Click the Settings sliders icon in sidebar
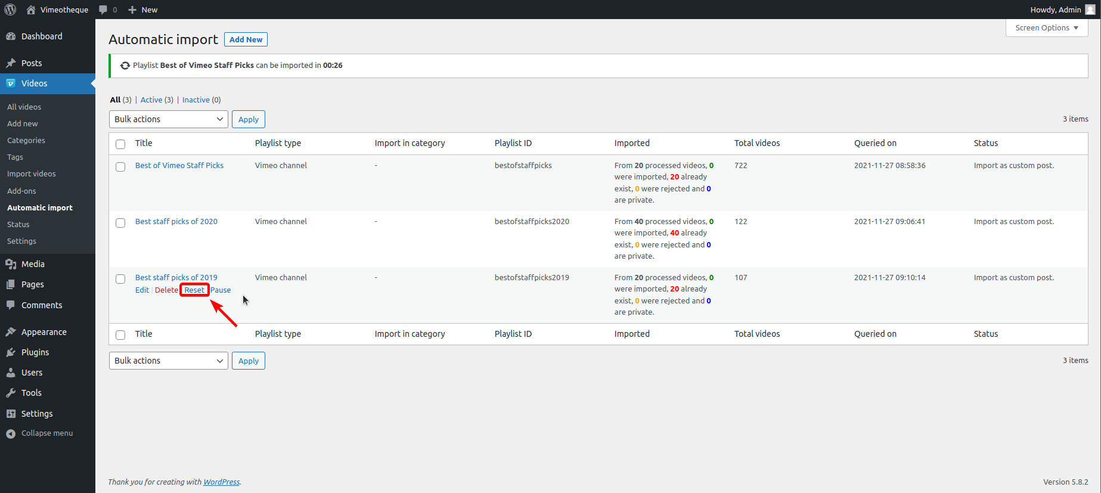 pyautogui.click(x=11, y=414)
